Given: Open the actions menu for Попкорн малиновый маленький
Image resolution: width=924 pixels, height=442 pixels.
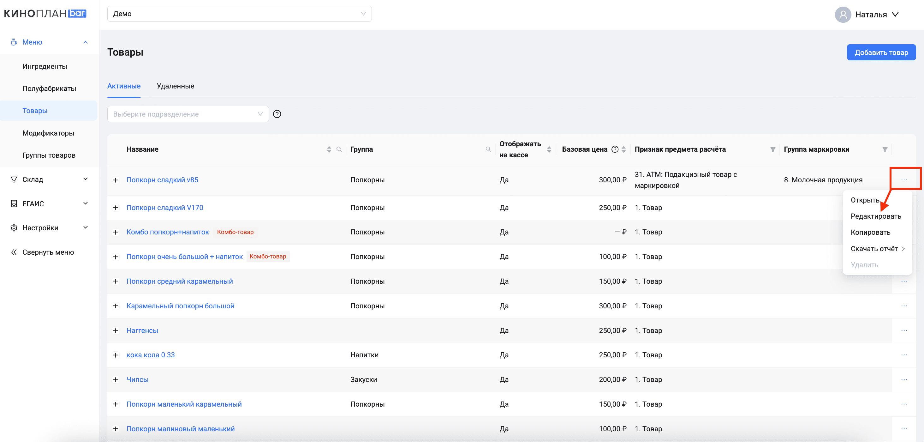Looking at the screenshot, I should tap(904, 429).
